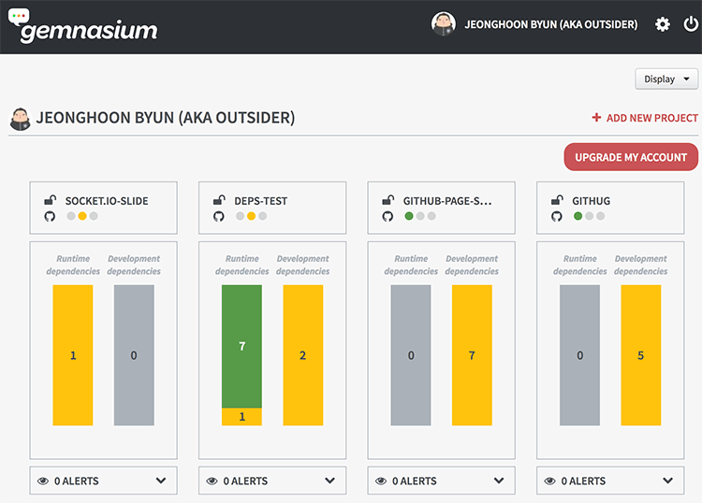702x503 pixels.
Task: Open the GITHUB-PAGE-S... project
Action: pos(447,201)
